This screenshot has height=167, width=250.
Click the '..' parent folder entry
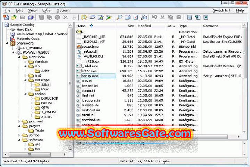coord(80,32)
